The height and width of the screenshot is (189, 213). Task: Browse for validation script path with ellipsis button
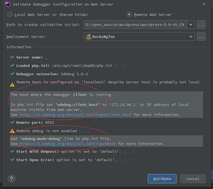point(201,25)
